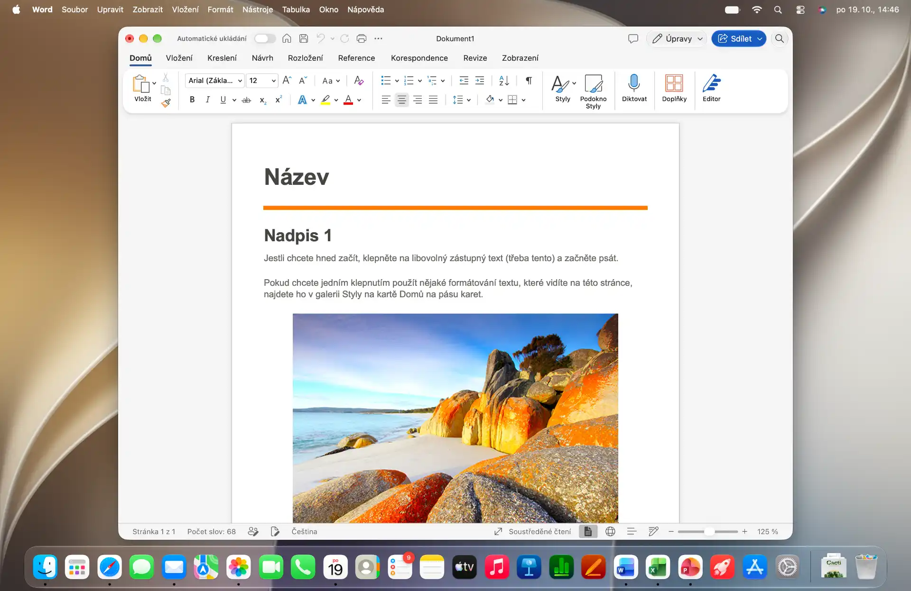The height and width of the screenshot is (591, 911).
Task: Open Doplňky add-ins
Action: [x=674, y=89]
